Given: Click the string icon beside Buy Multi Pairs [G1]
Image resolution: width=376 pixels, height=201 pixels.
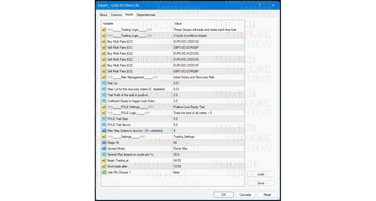Looking at the screenshot, I should [x=104, y=42].
